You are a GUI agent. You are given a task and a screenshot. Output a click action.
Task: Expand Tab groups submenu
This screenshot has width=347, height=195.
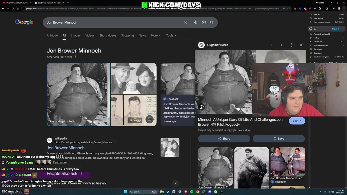tap(326, 49)
